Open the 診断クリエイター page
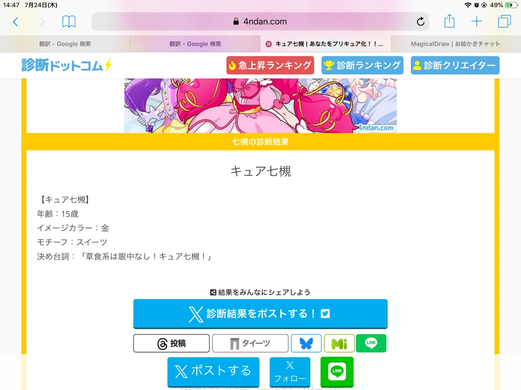 coord(455,65)
